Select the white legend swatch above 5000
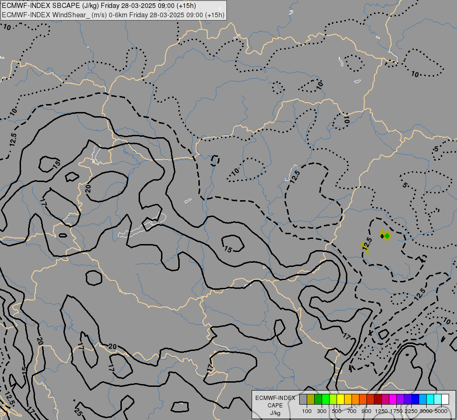Screen dimensions: 457x420 tap(445, 399)
